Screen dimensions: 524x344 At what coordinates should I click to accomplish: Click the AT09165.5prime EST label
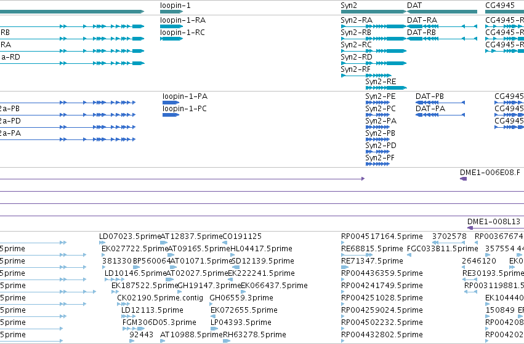coord(199,249)
